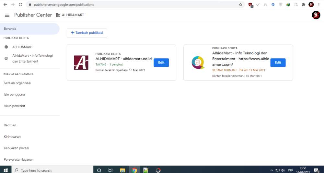
Task: Show hidden system tray icons
Action: (272, 170)
